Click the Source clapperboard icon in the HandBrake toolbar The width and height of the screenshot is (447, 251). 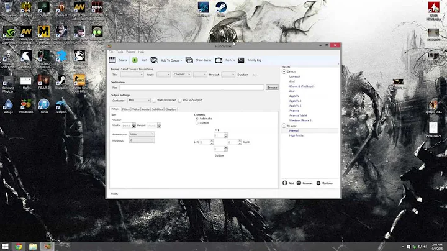112,60
